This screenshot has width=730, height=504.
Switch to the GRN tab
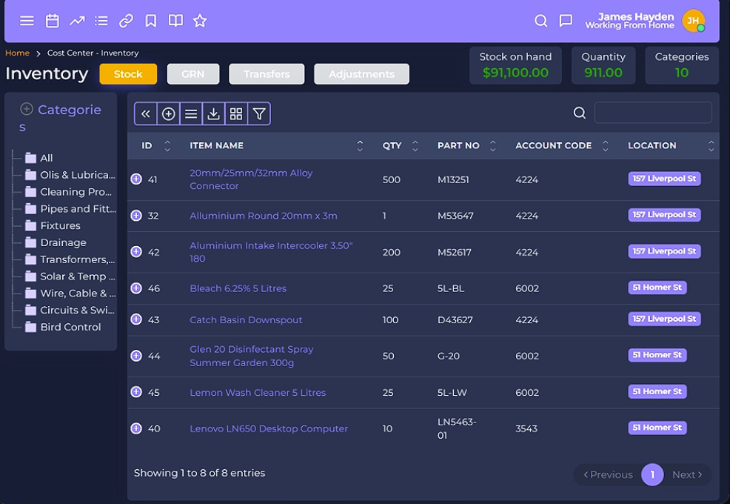(192, 73)
